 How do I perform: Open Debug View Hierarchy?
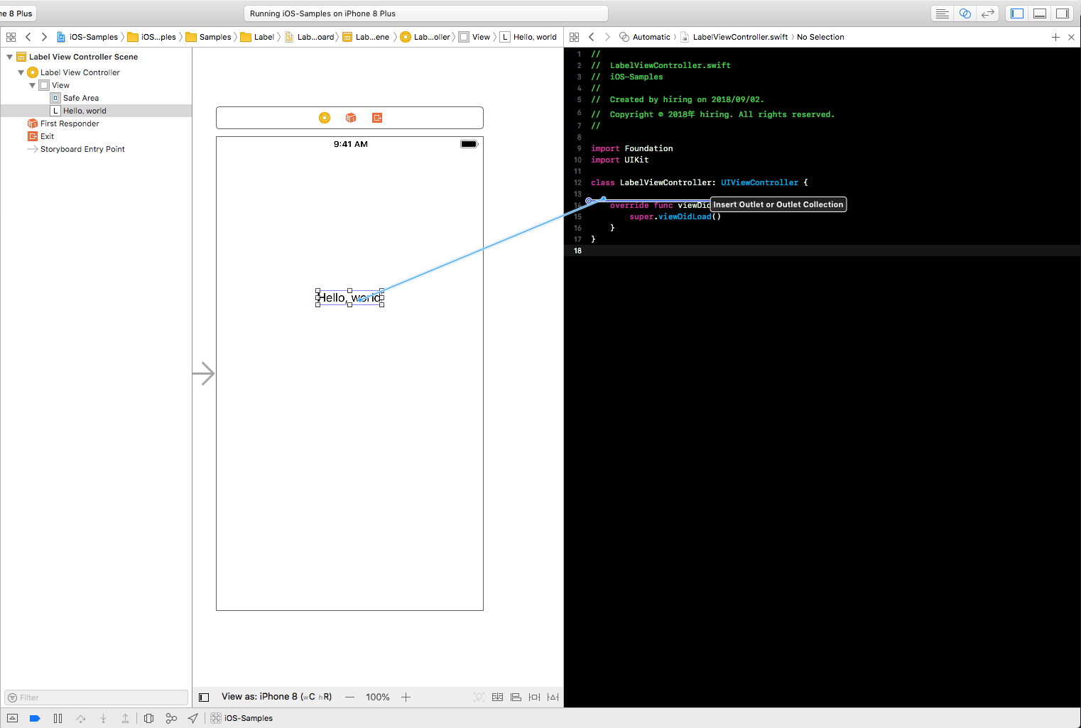pyautogui.click(x=148, y=718)
